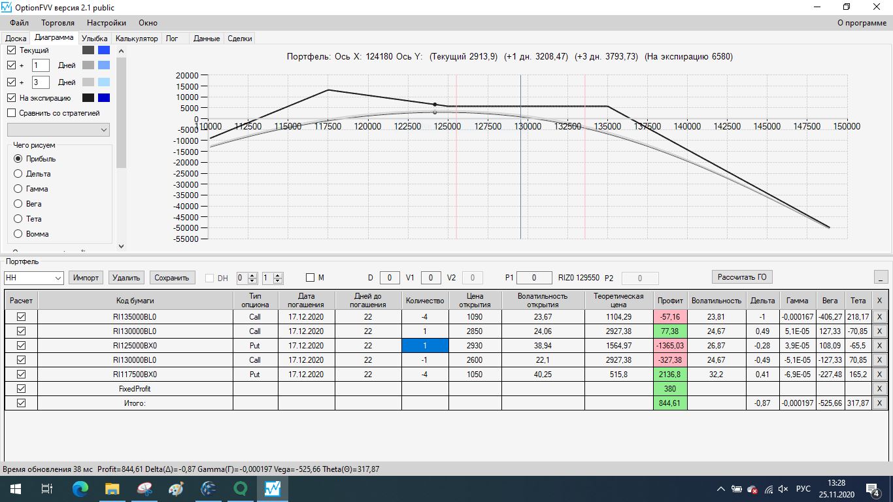
Task: Click the +1 days number field
Action: pos(41,65)
